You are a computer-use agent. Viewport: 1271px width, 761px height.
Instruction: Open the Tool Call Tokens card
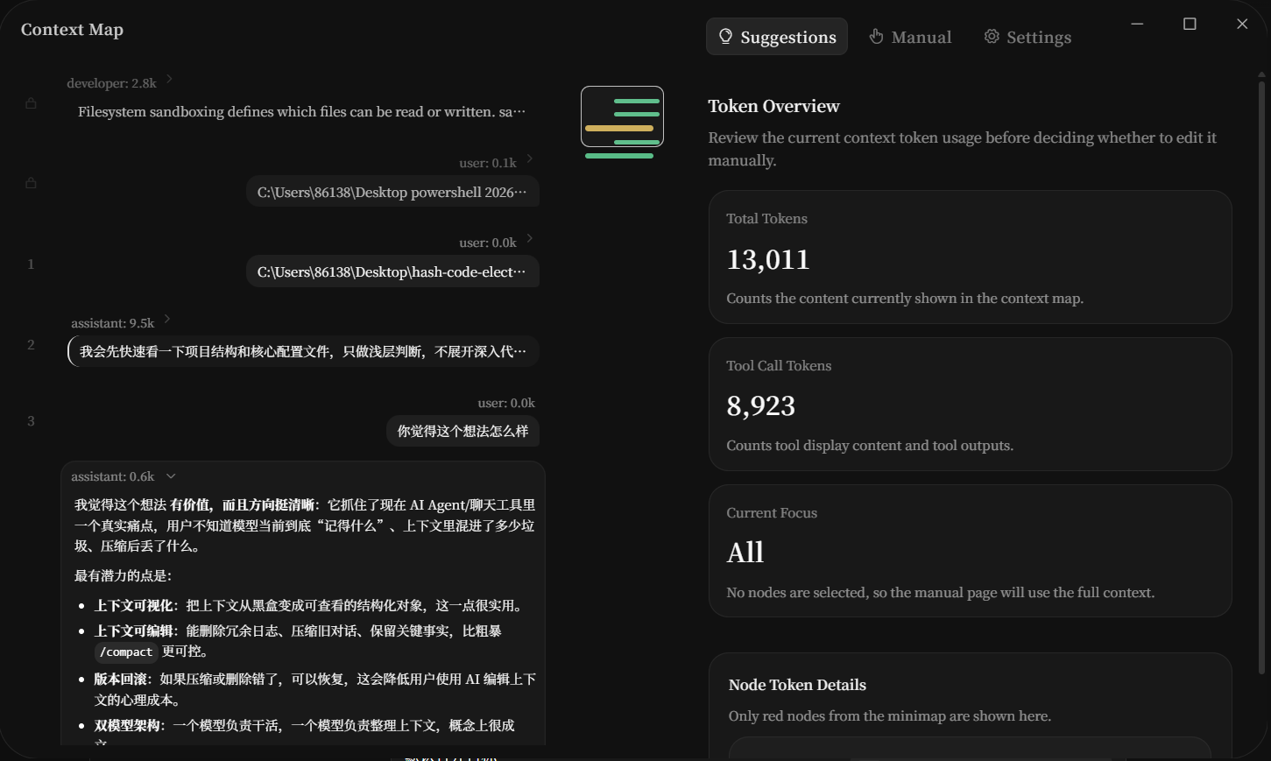click(x=971, y=405)
